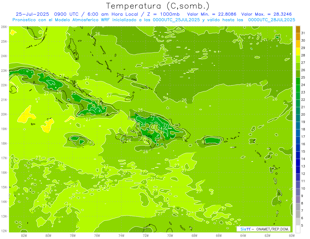Click Valor Max. = 28.3246
The width and height of the screenshot is (310, 239).
pos(267,14)
